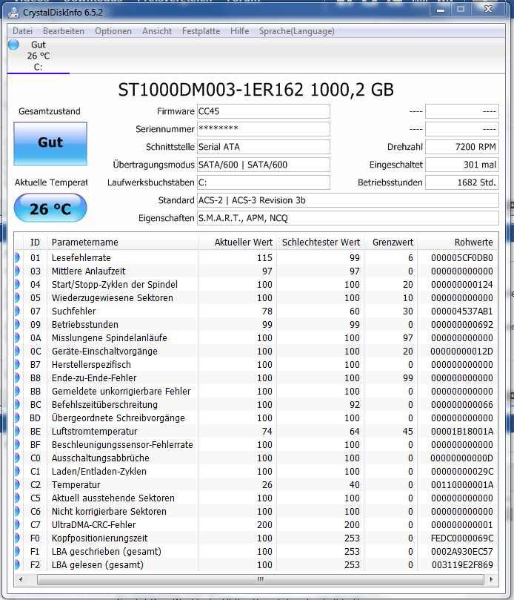This screenshot has width=514, height=600.
Task: Open the Festplatte menu
Action: point(201,31)
